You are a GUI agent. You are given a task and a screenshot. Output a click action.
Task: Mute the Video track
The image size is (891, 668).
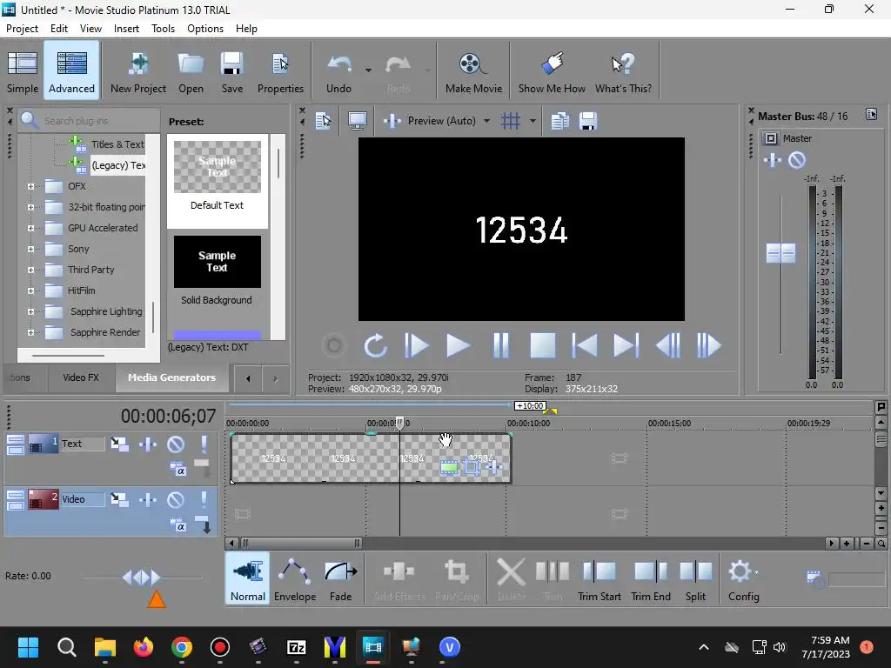click(176, 500)
